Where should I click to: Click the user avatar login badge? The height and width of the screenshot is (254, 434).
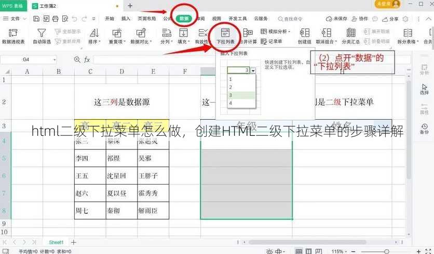pos(387,4)
